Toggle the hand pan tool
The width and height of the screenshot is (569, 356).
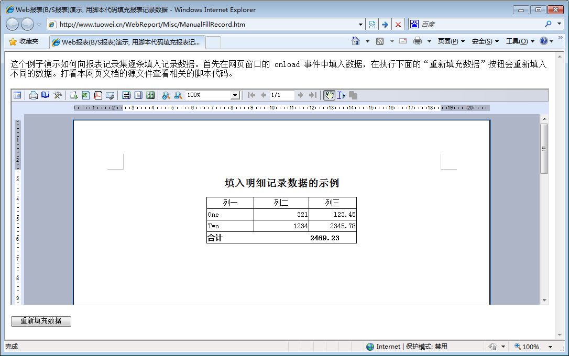pyautogui.click(x=329, y=95)
